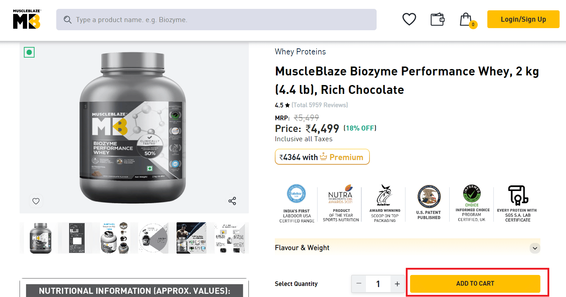
Task: Click the Labdoor USA certified badge
Action: (297, 203)
